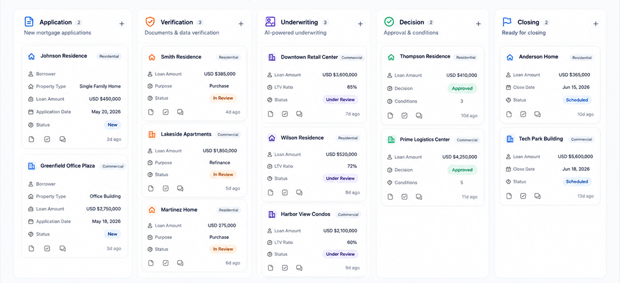Add a new card to Verification column
The image size is (620, 283).
pyautogui.click(x=241, y=24)
